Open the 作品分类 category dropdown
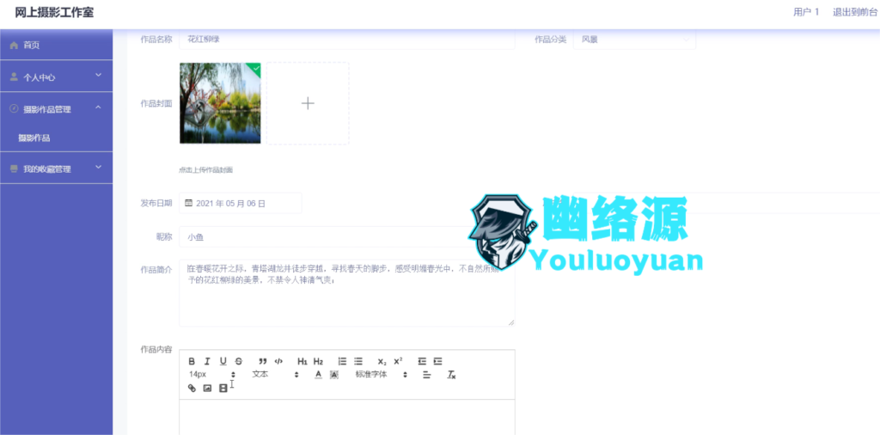The width and height of the screenshot is (880, 435). point(634,40)
